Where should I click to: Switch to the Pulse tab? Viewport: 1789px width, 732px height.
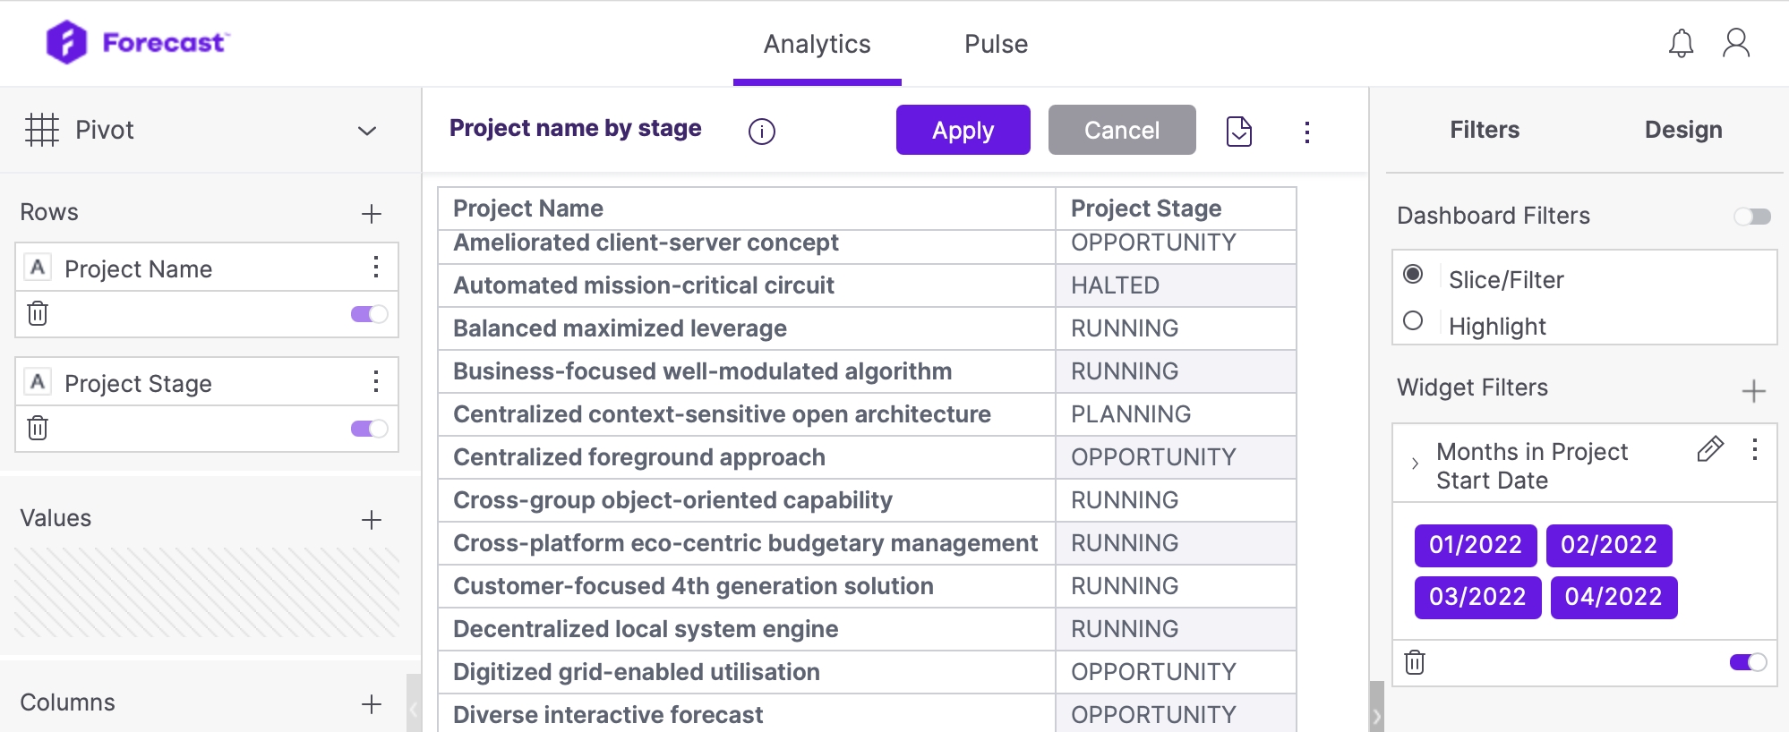coord(996,44)
